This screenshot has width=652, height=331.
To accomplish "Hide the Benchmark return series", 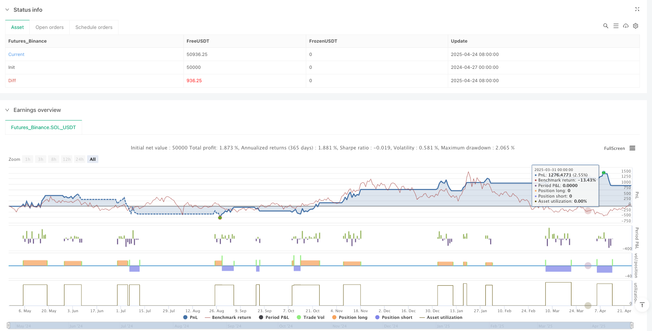I will 228,317.
